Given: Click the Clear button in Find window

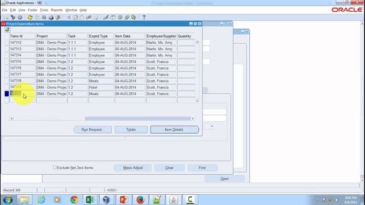Looking at the screenshot, I should [x=169, y=167].
